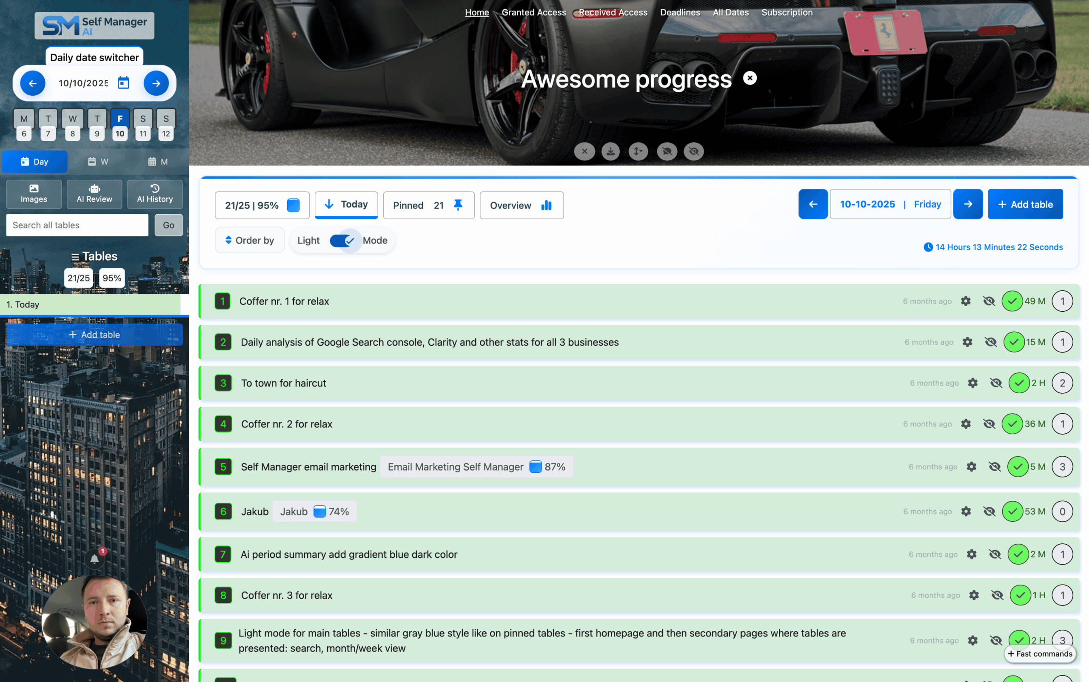Adjust the Jakub 74% progress control

click(x=319, y=511)
